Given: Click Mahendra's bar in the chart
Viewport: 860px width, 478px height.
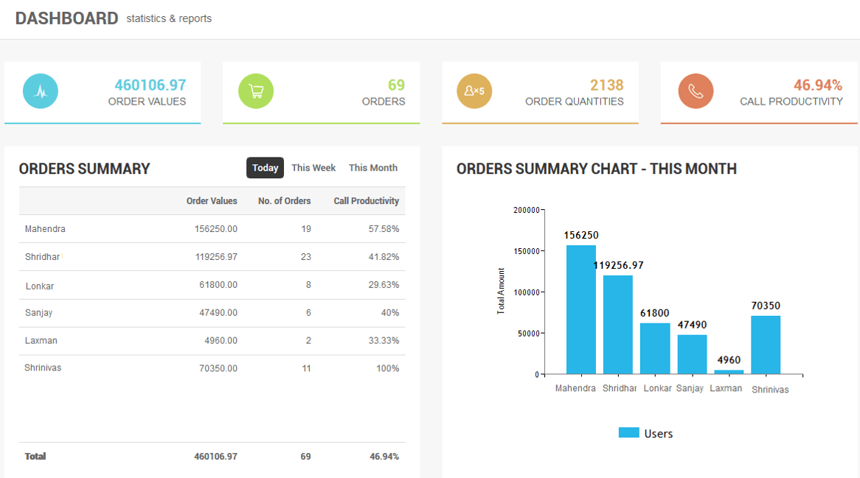Looking at the screenshot, I should 580,310.
